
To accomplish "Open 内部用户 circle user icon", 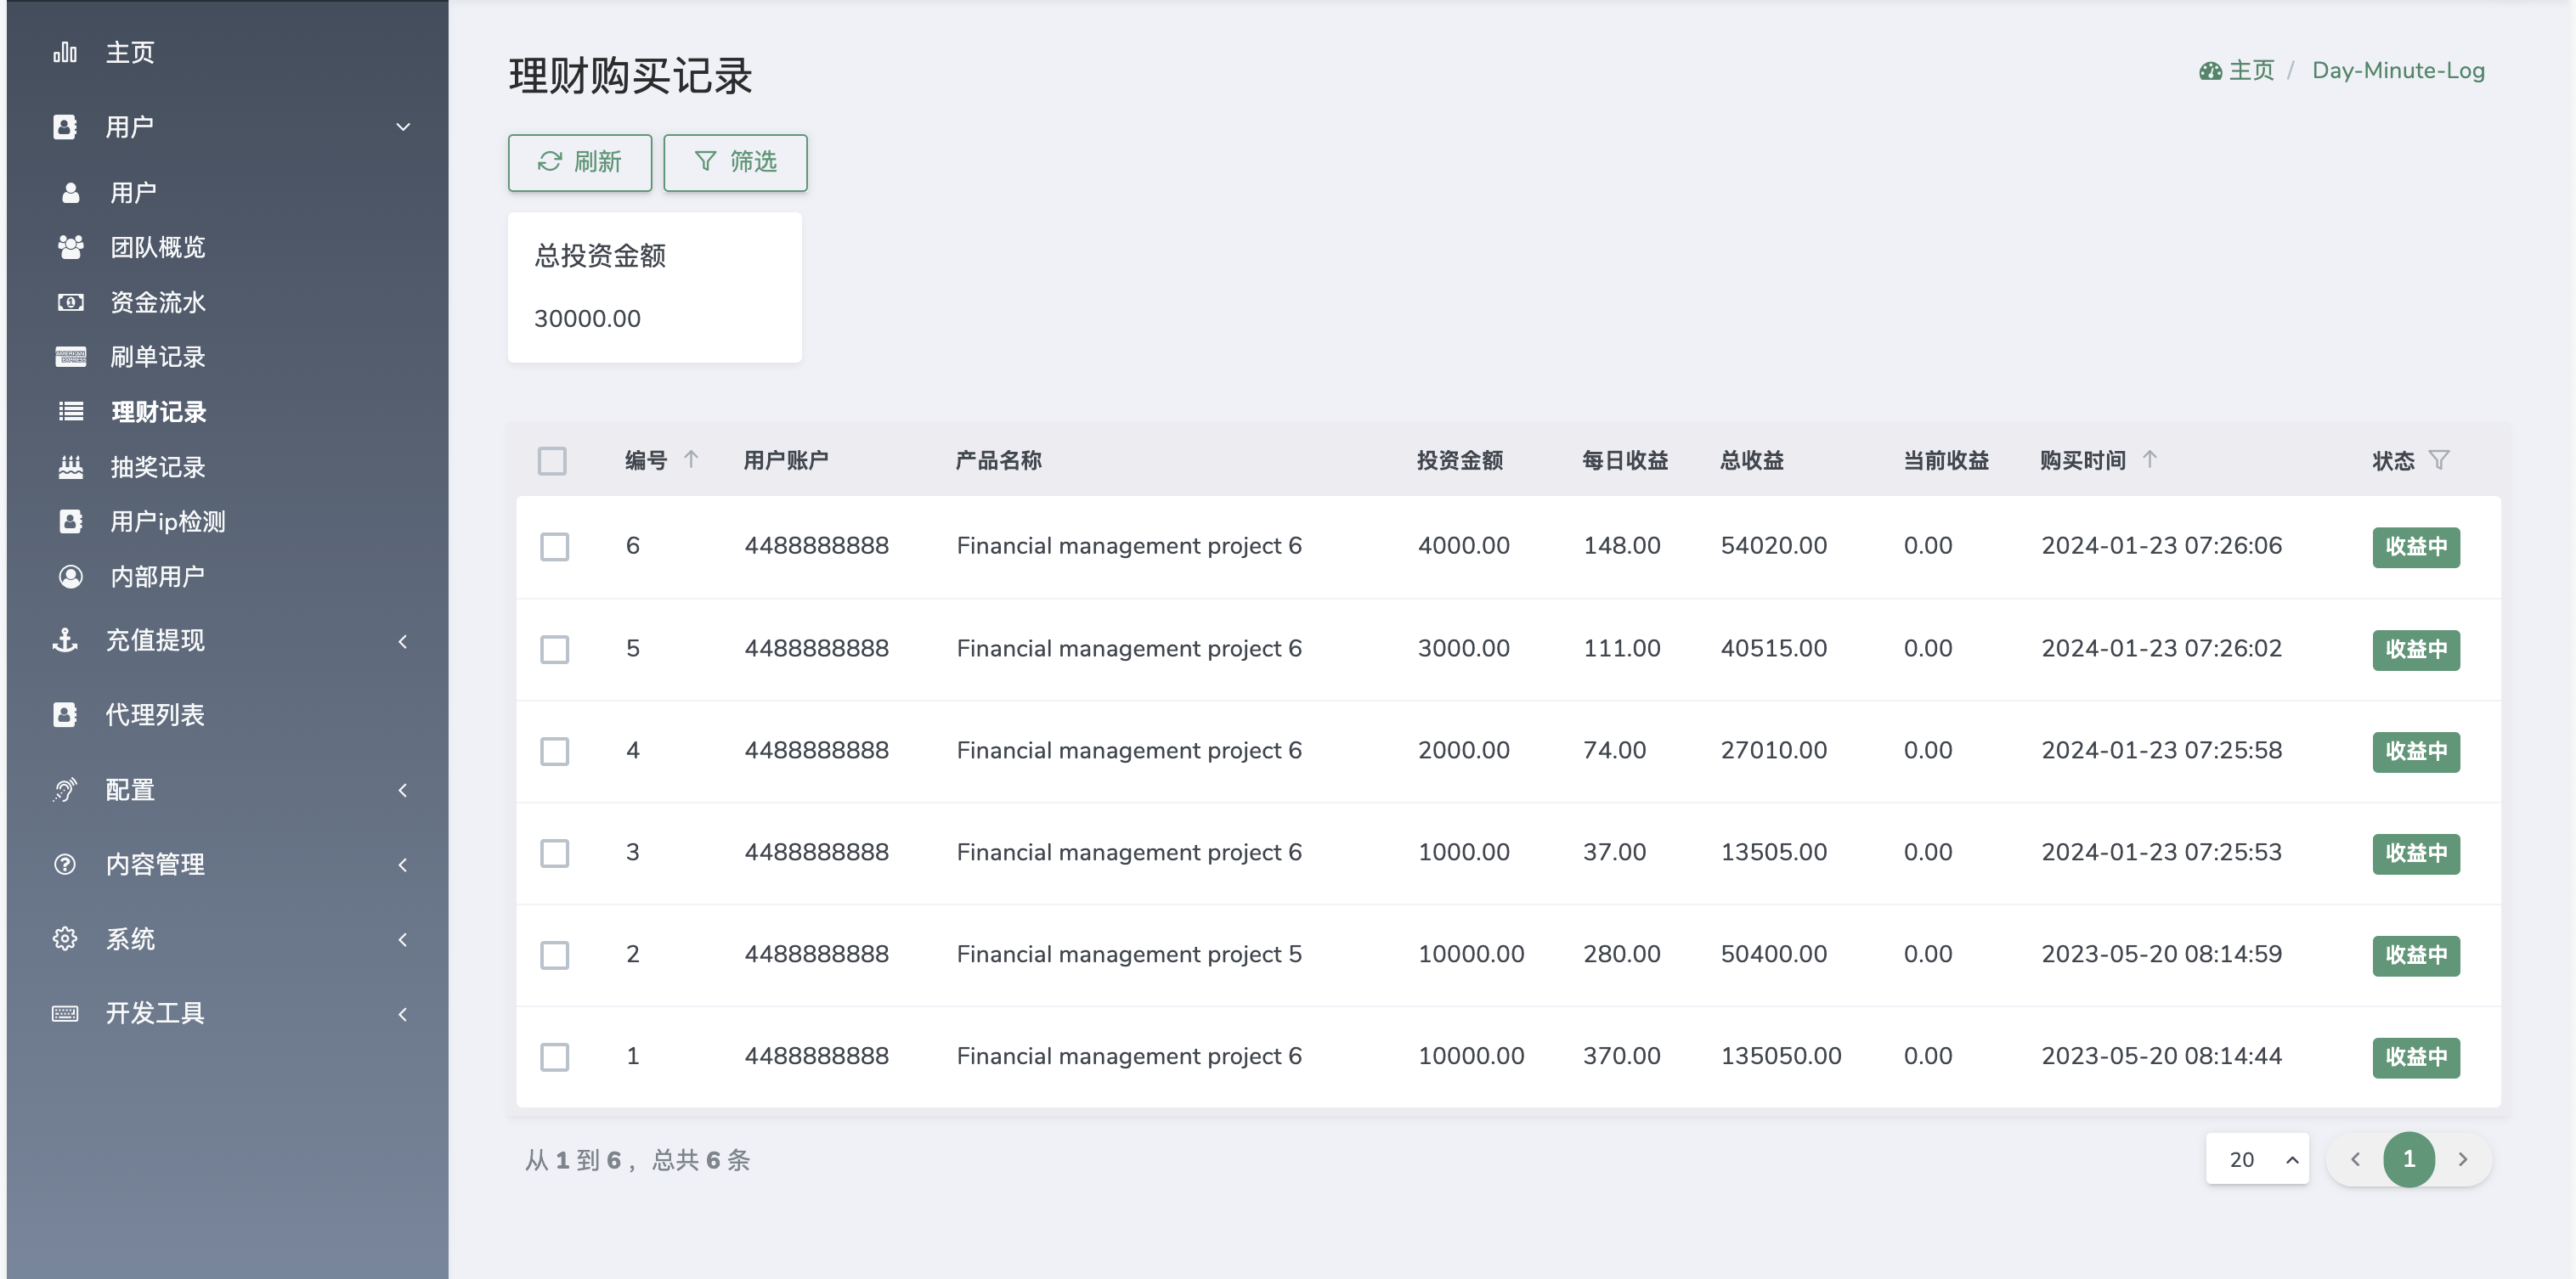I will tap(70, 577).
